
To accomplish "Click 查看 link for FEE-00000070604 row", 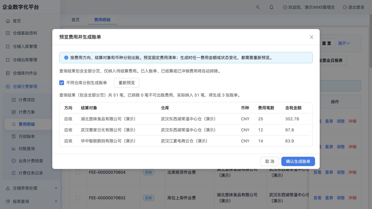I will (x=317, y=172).
